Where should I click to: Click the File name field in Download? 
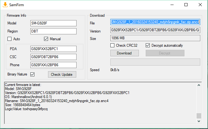(x=155, y=22)
